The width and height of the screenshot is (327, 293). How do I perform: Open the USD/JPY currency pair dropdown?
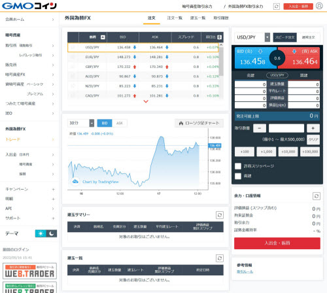click(252, 37)
